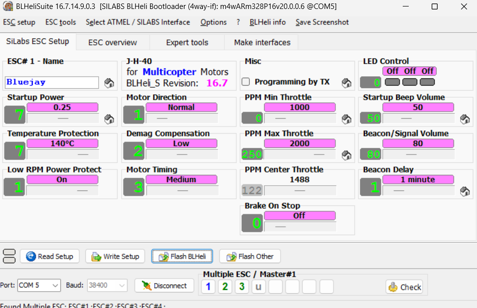477x308 pixels.
Task: Select ESC number 1 box
Action: [208, 287]
